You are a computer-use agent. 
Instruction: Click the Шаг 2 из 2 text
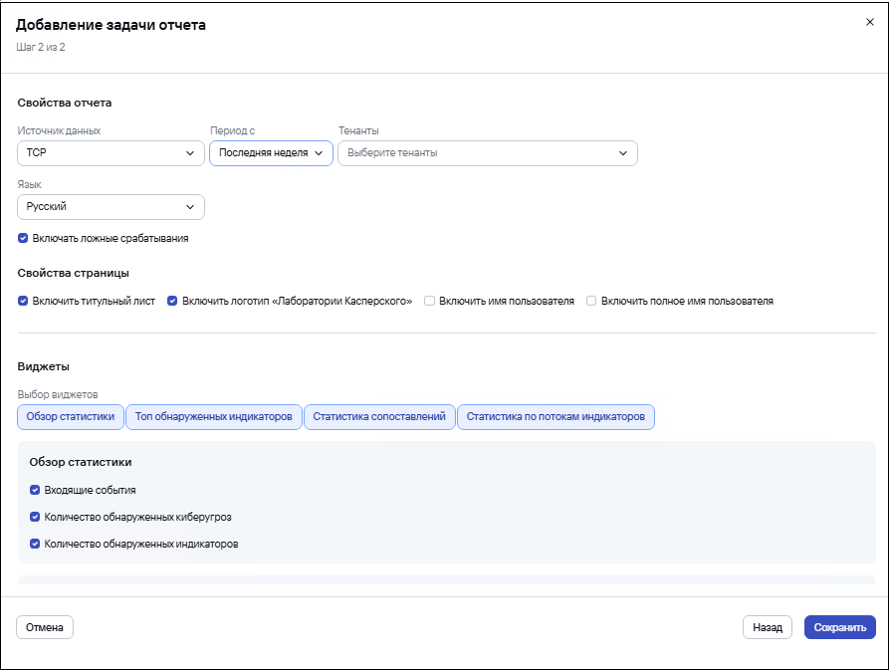(41, 47)
